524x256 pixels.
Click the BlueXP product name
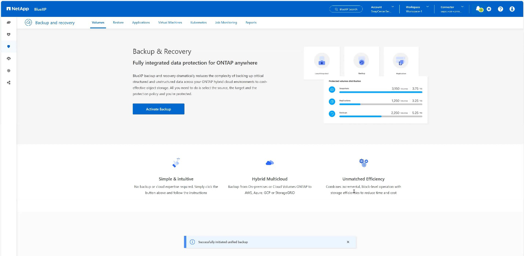pyautogui.click(x=40, y=9)
